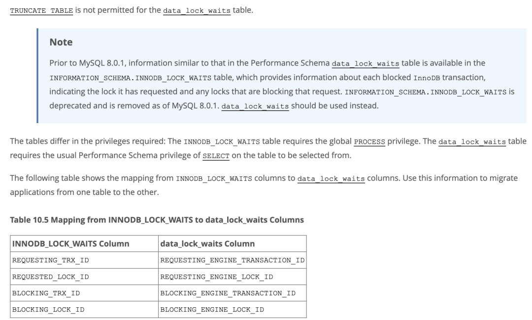Click the BLOCKING_ENGINE_LOCK_ID cell
The image size is (532, 320).
click(x=212, y=309)
